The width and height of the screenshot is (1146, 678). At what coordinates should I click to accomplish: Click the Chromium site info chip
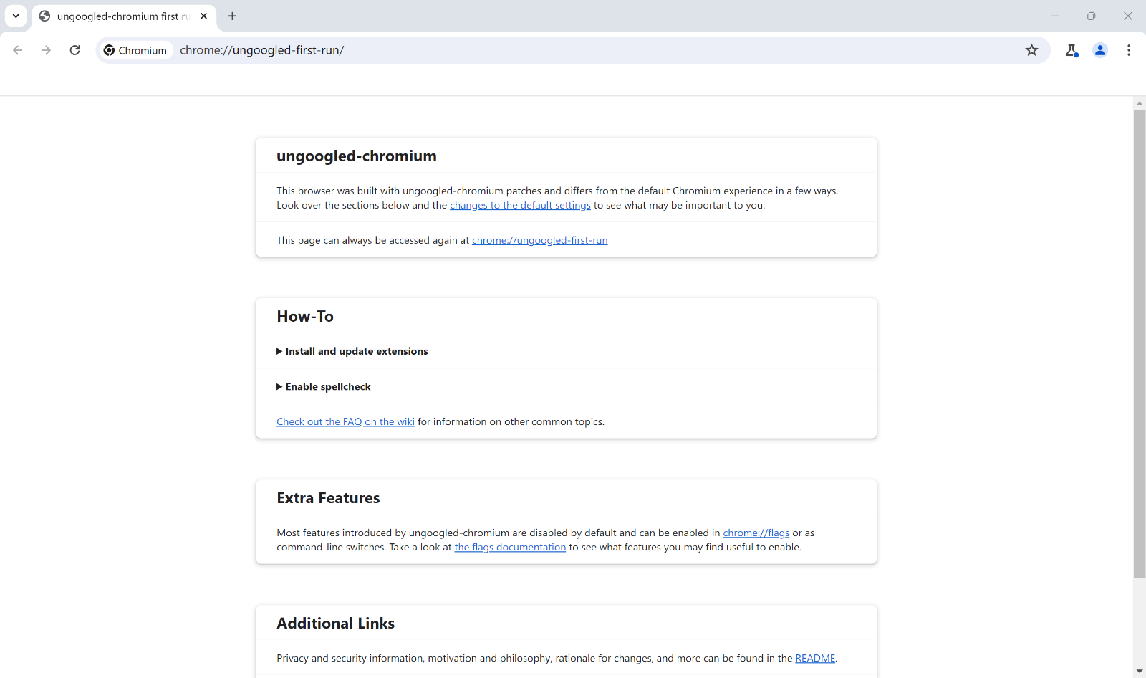pos(135,50)
